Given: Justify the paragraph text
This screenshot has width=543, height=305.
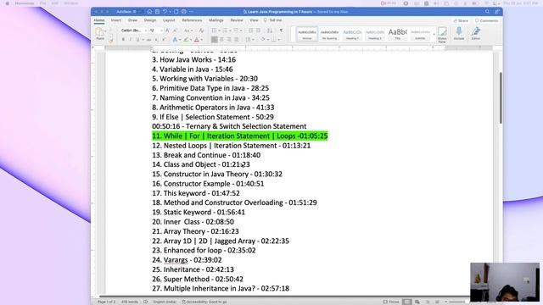Looking at the screenshot, I should coord(237,40).
